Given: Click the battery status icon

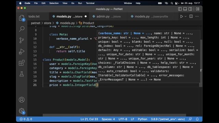Looking at the screenshot, I should coord(160,3).
